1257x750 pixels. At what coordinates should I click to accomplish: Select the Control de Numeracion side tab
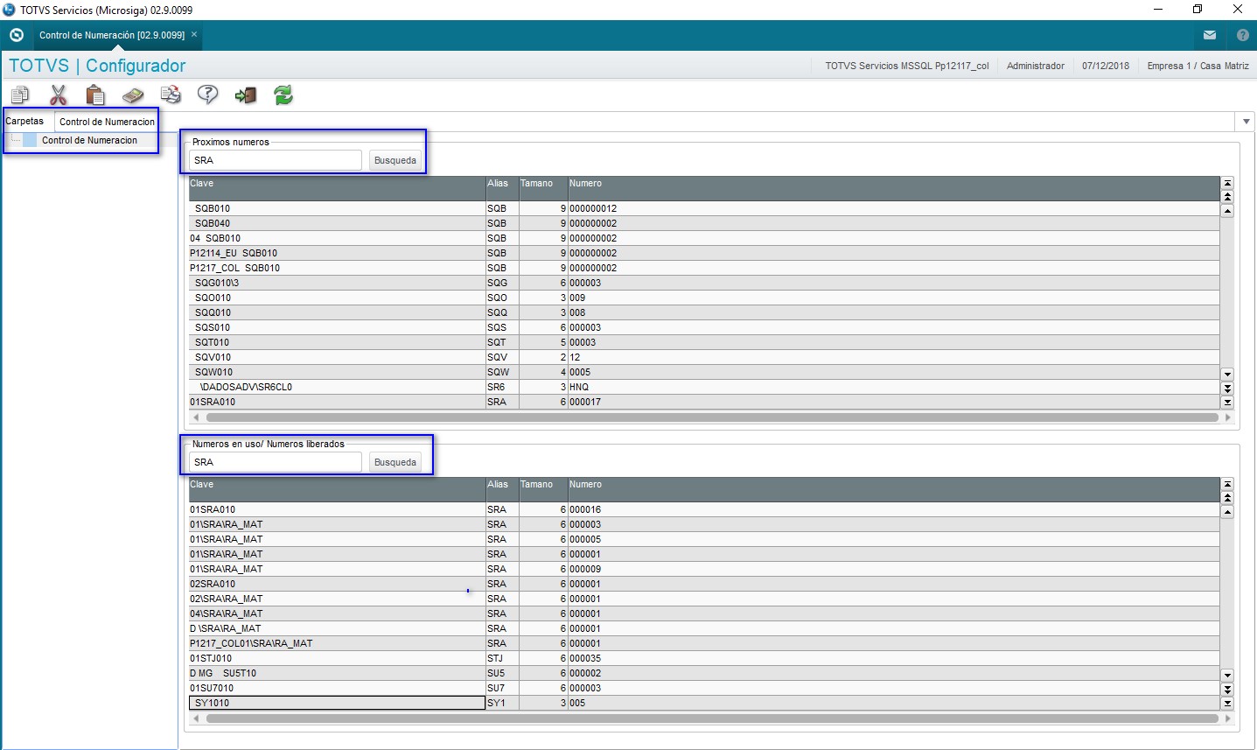point(107,122)
